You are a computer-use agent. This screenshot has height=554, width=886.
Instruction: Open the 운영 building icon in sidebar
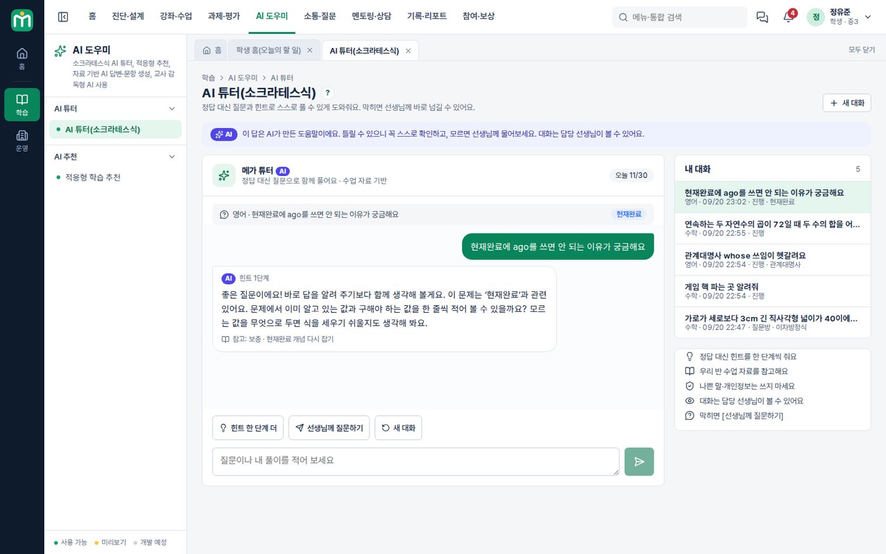pyautogui.click(x=22, y=140)
